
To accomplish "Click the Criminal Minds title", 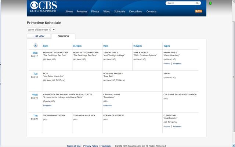I will point(112,94).
